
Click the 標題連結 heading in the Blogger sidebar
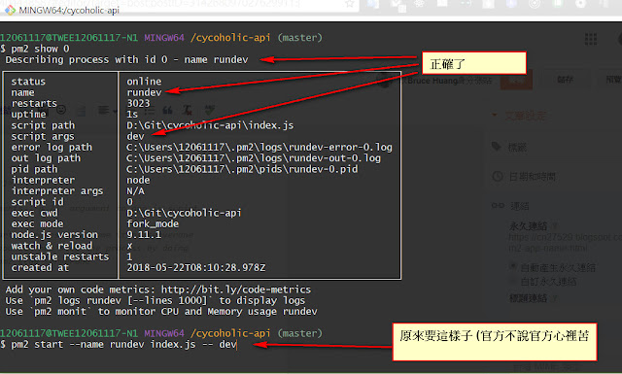point(528,298)
